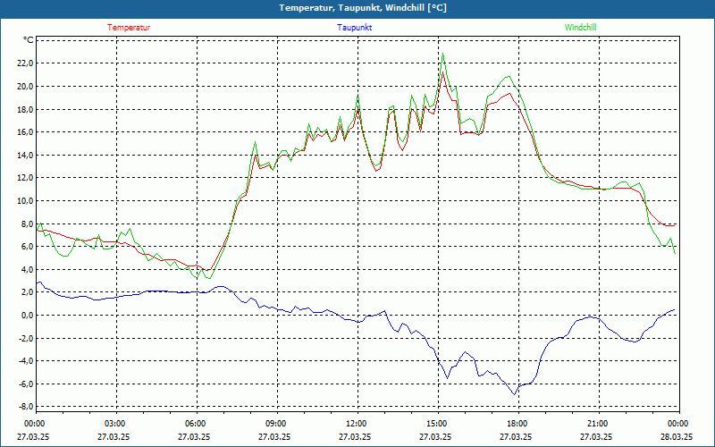The image size is (715, 447).
Task: Click the -6,0 y-axis value
Action: coord(26,384)
